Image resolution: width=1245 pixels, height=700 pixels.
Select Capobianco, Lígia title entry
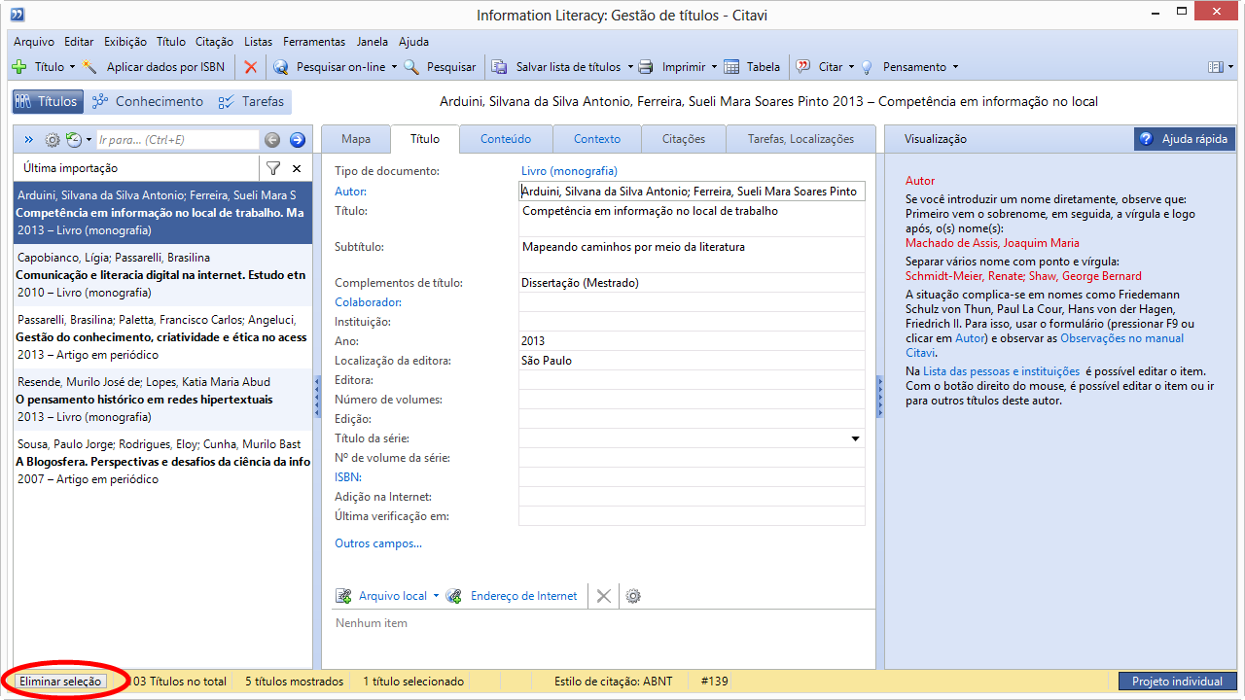tap(162, 275)
